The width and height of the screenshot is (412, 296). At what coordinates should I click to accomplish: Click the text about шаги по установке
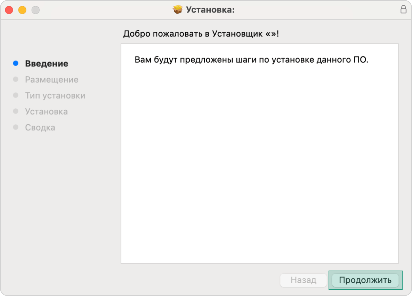point(251,60)
